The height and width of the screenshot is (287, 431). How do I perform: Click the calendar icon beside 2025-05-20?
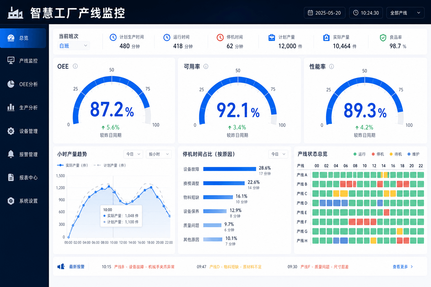pyautogui.click(x=310, y=13)
